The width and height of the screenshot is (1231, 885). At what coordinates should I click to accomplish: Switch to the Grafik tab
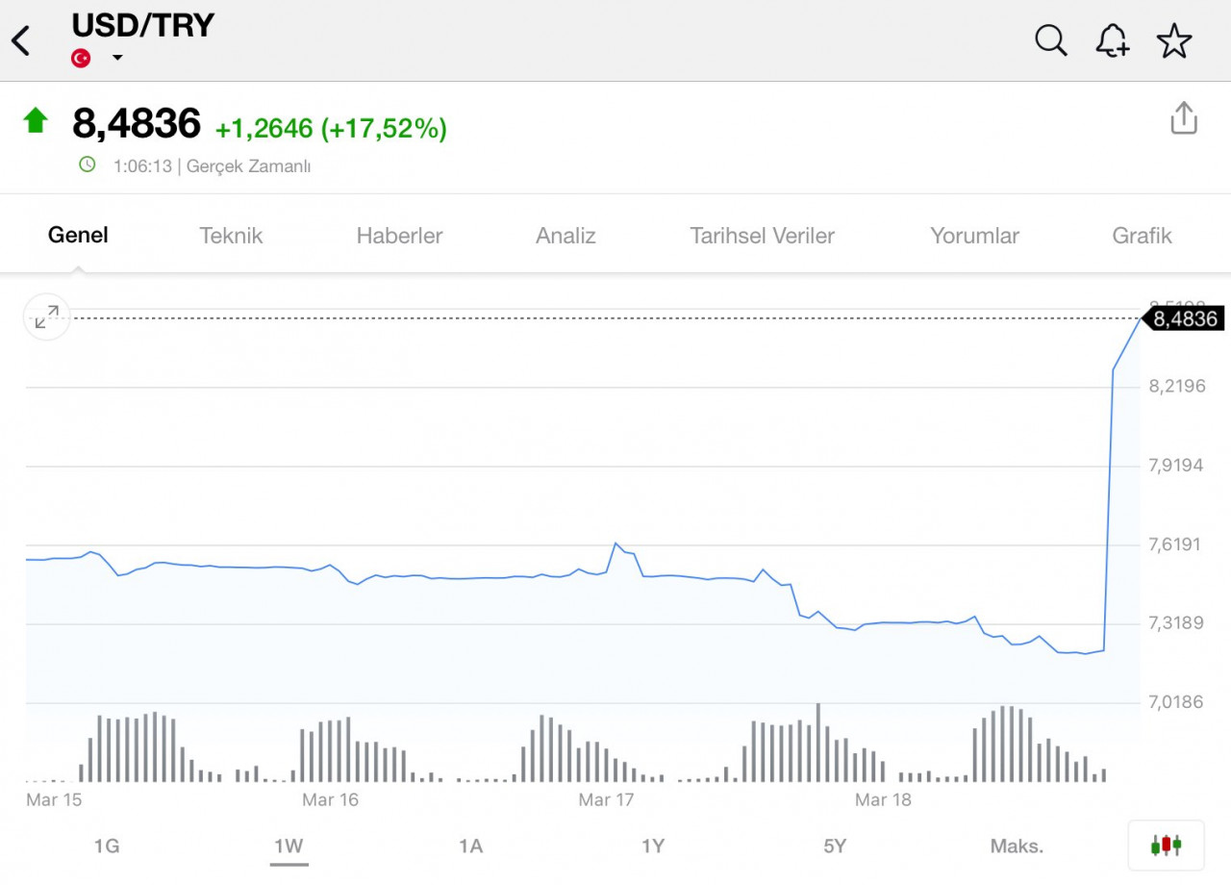1142,236
